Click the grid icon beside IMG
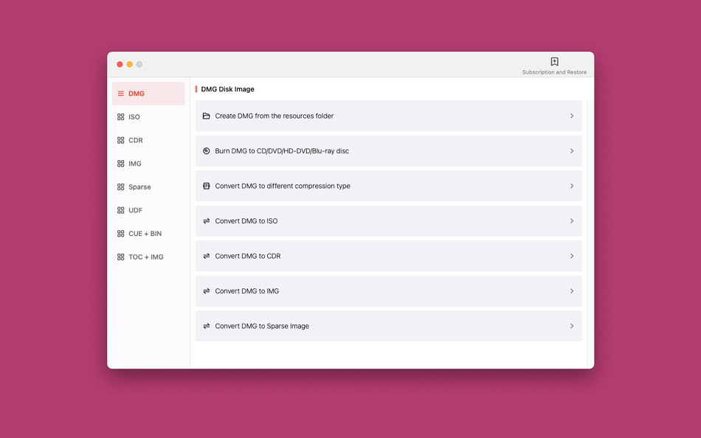The width and height of the screenshot is (701, 438). pos(121,164)
